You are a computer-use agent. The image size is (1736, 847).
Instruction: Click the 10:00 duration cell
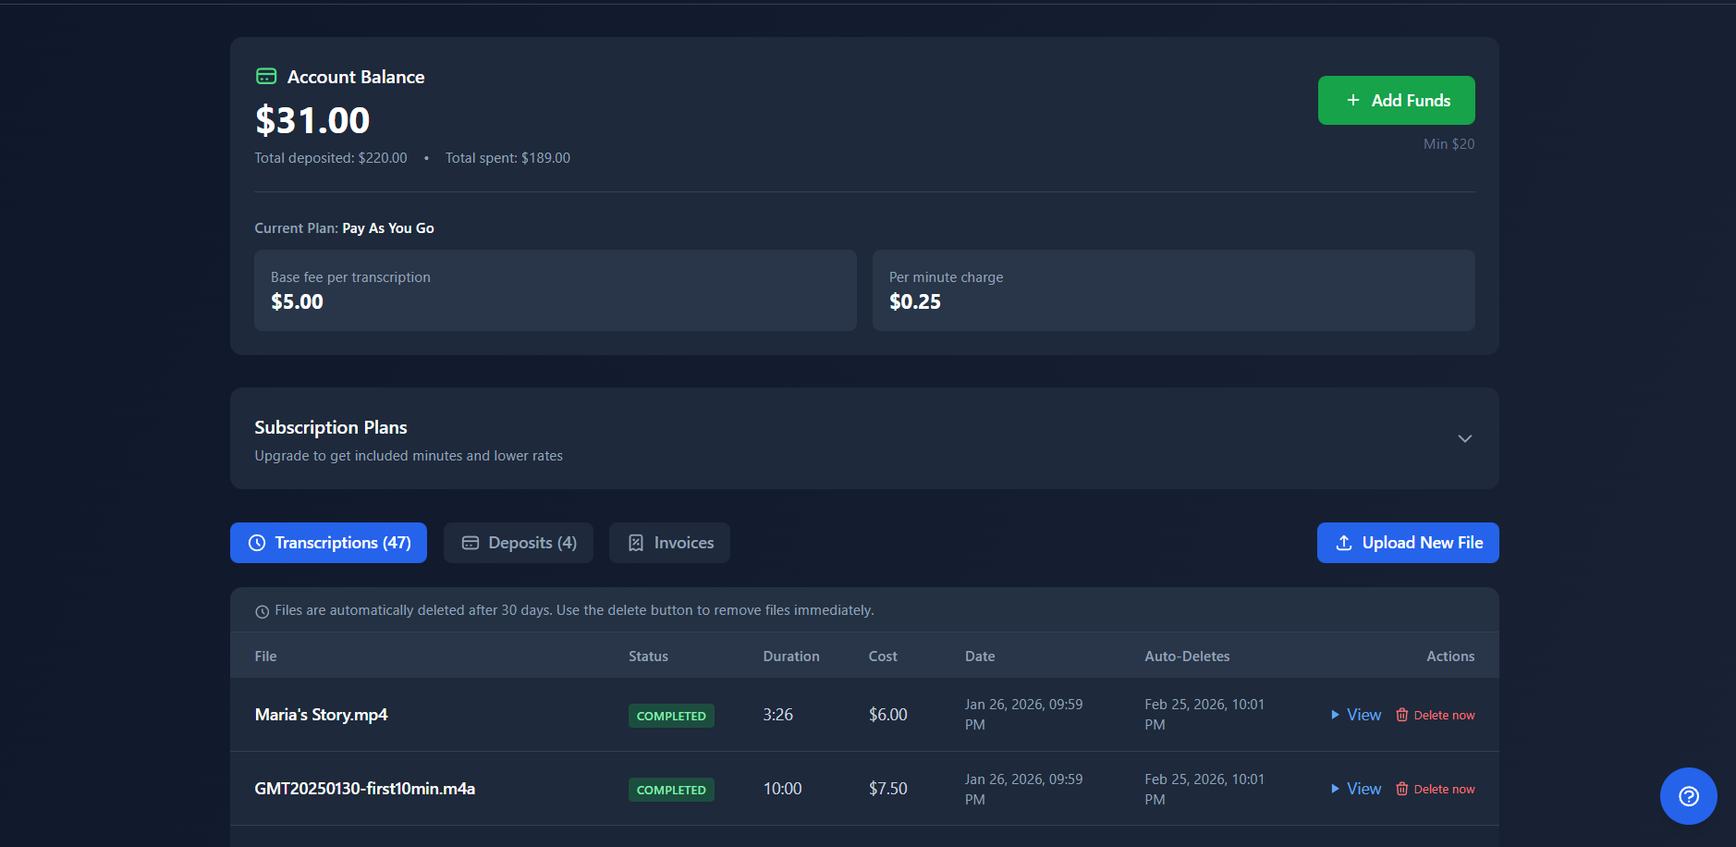[x=782, y=789]
